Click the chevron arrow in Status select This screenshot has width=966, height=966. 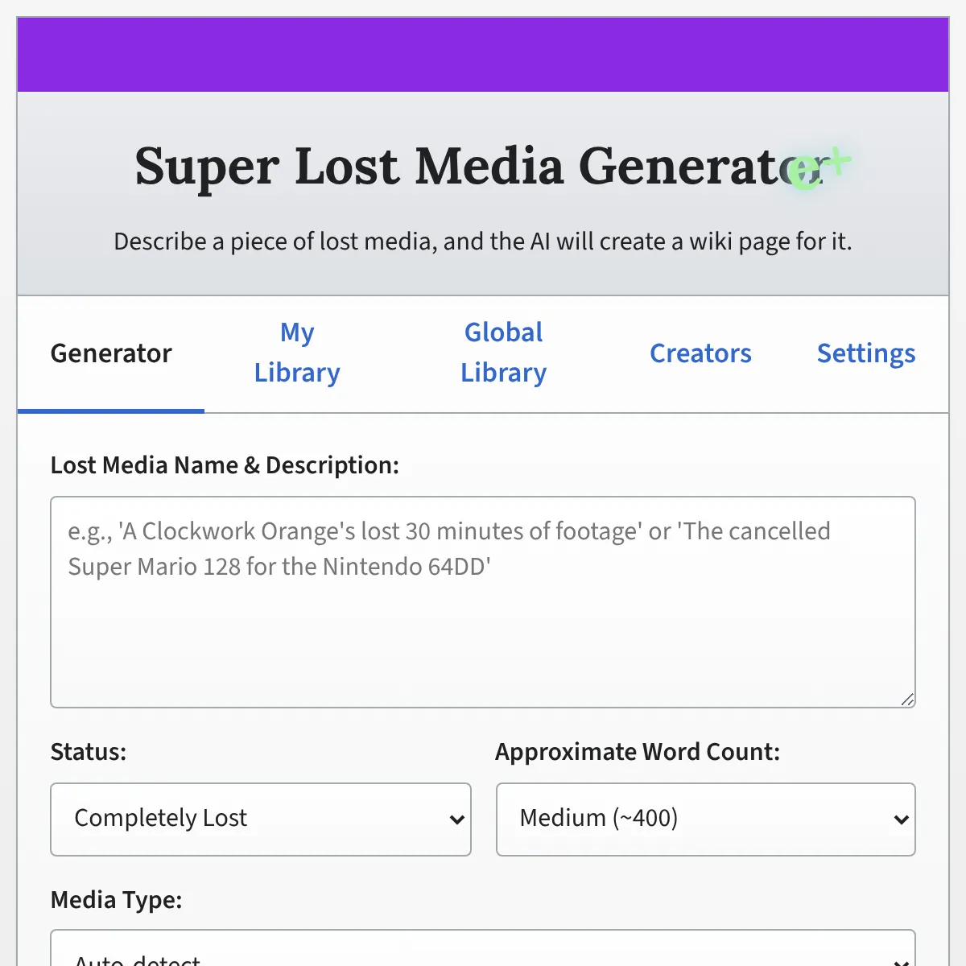(x=456, y=819)
